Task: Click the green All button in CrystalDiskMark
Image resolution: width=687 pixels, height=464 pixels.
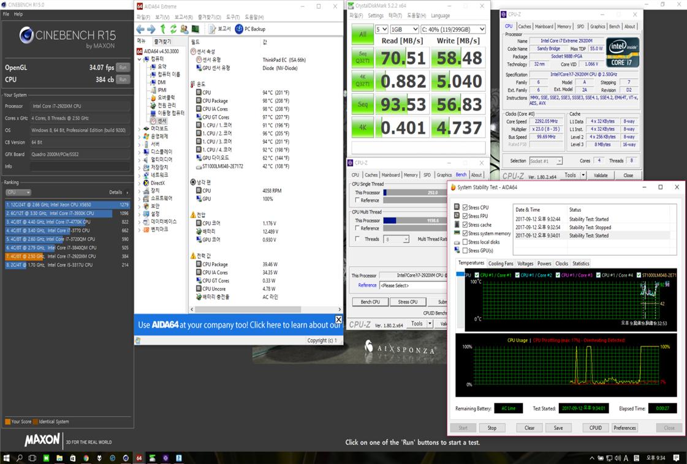Action: [363, 34]
